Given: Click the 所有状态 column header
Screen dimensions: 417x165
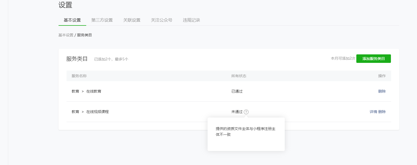Looking at the screenshot, I should pos(239,76).
